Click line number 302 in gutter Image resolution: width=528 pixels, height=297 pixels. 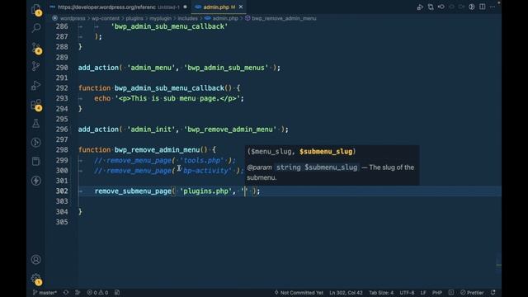(62, 191)
